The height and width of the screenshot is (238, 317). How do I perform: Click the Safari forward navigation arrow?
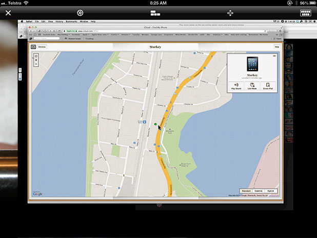point(34,31)
